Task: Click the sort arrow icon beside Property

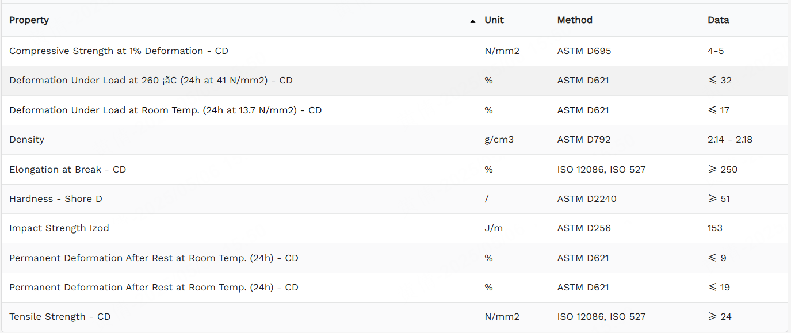Action: pos(473,21)
